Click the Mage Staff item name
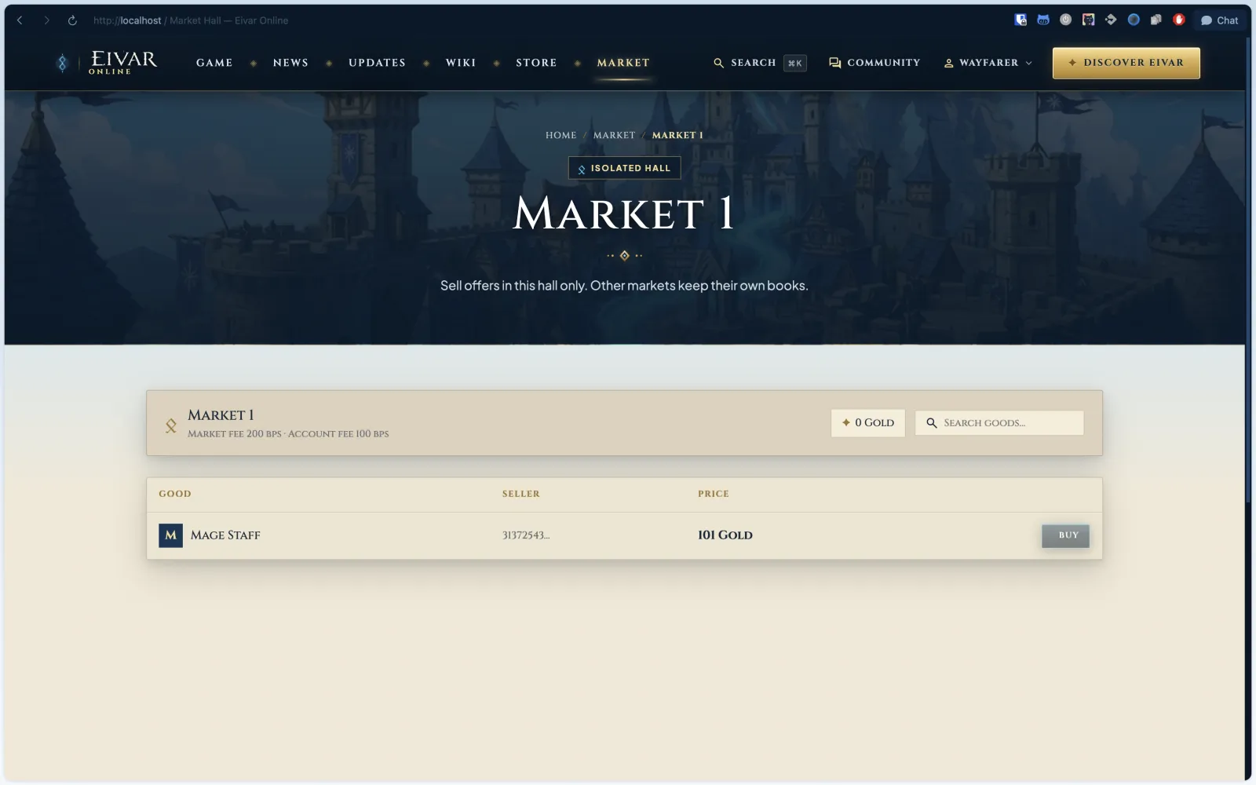This screenshot has height=785, width=1256. [225, 535]
